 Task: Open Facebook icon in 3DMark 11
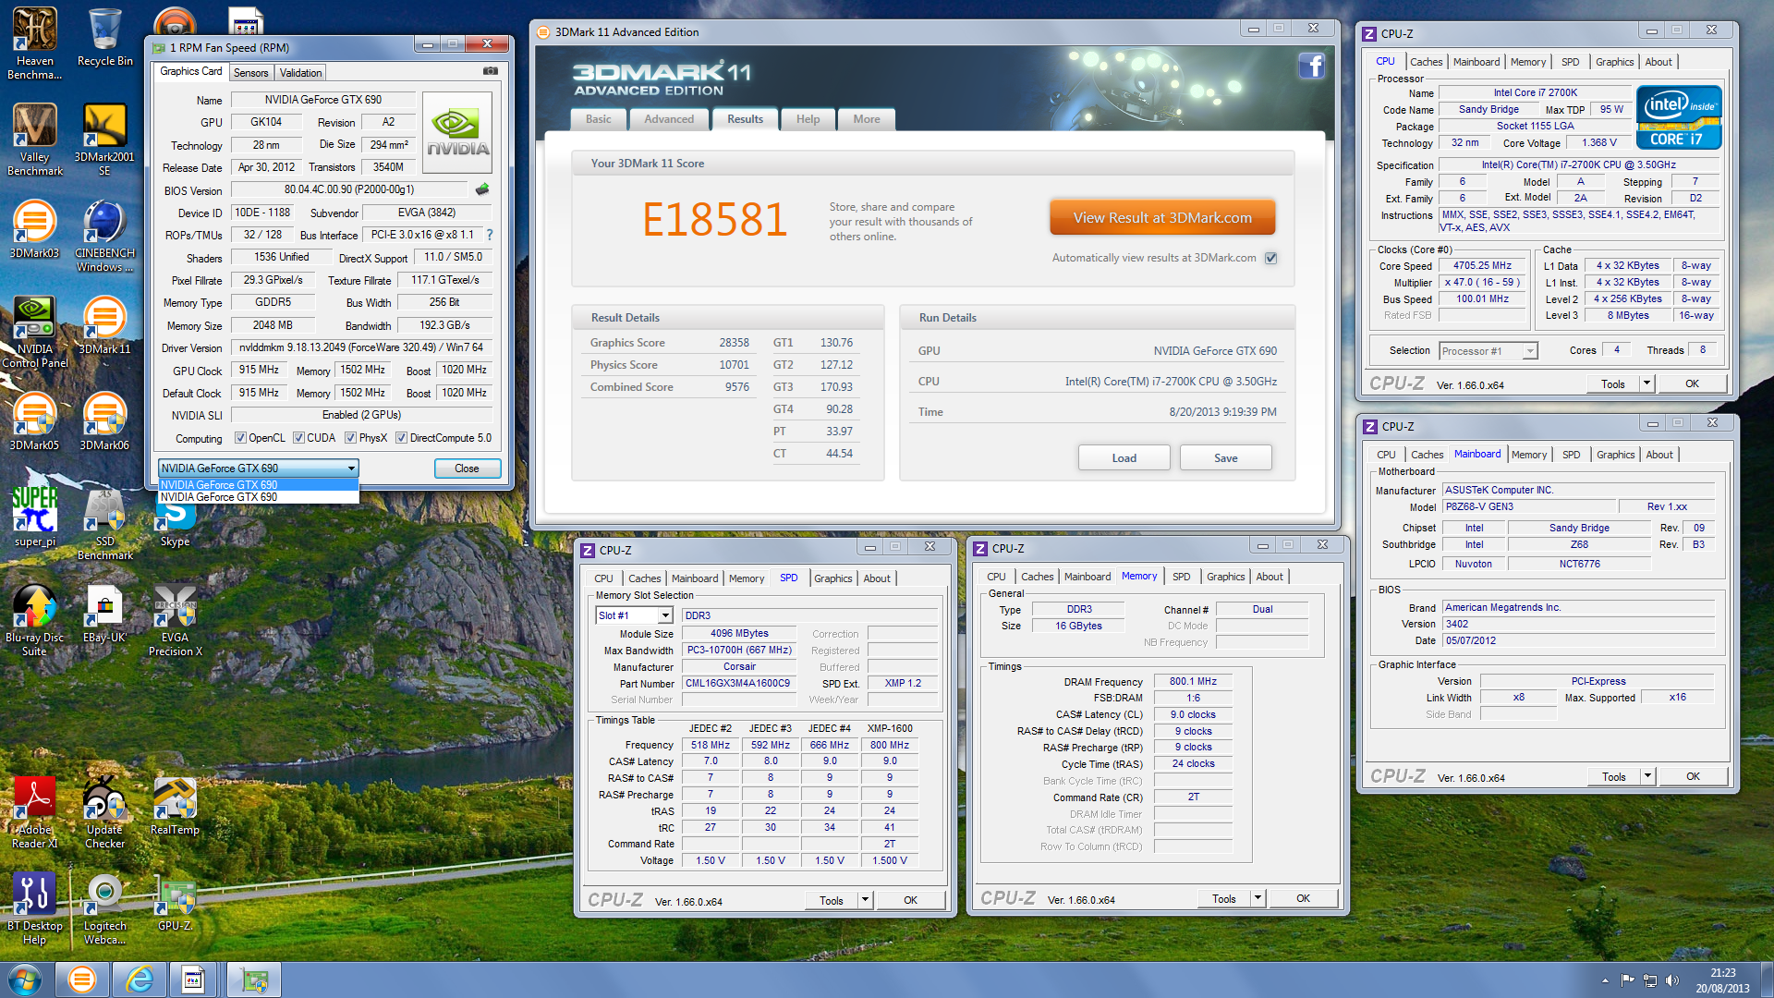(1311, 66)
